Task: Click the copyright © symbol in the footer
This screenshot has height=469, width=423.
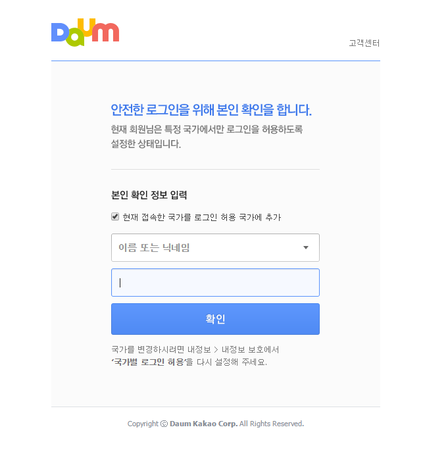Action: pyautogui.click(x=164, y=424)
